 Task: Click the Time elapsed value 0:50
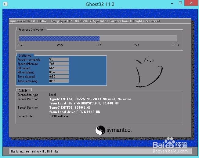(x=59, y=77)
